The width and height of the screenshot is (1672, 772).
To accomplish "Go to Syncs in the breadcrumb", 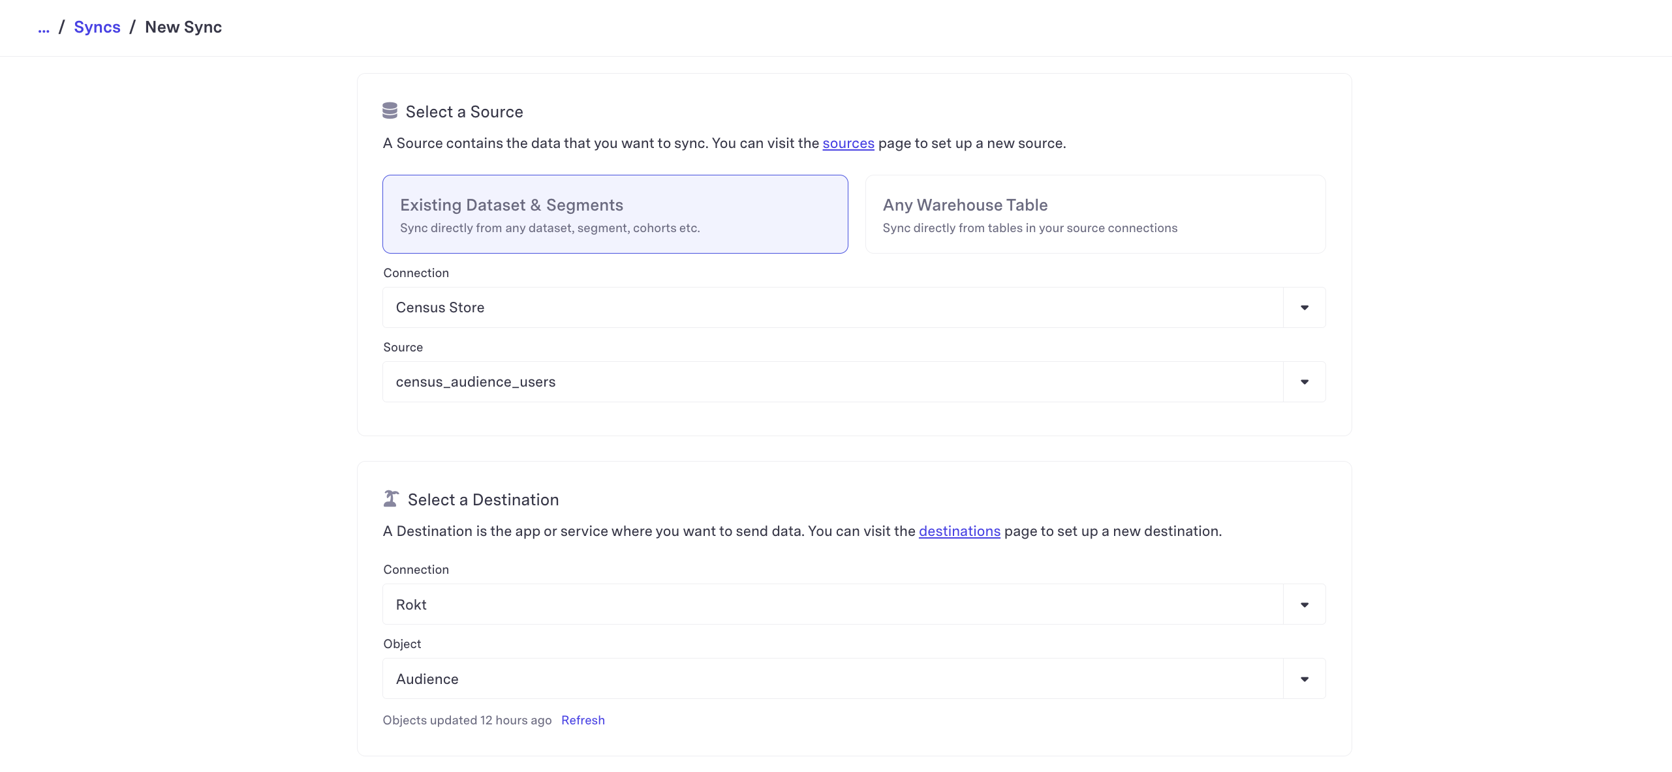I will tap(97, 27).
